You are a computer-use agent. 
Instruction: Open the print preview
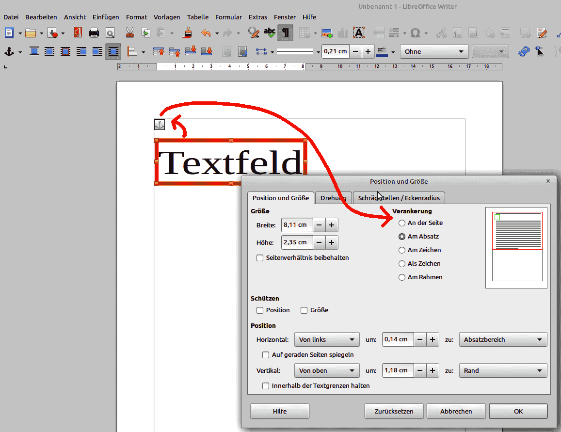coord(111,32)
